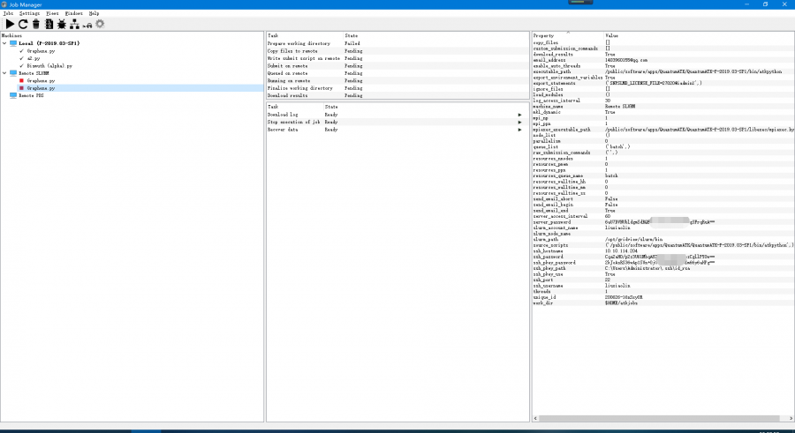Open the Help menu
Image resolution: width=795 pixels, height=433 pixels.
[94, 14]
